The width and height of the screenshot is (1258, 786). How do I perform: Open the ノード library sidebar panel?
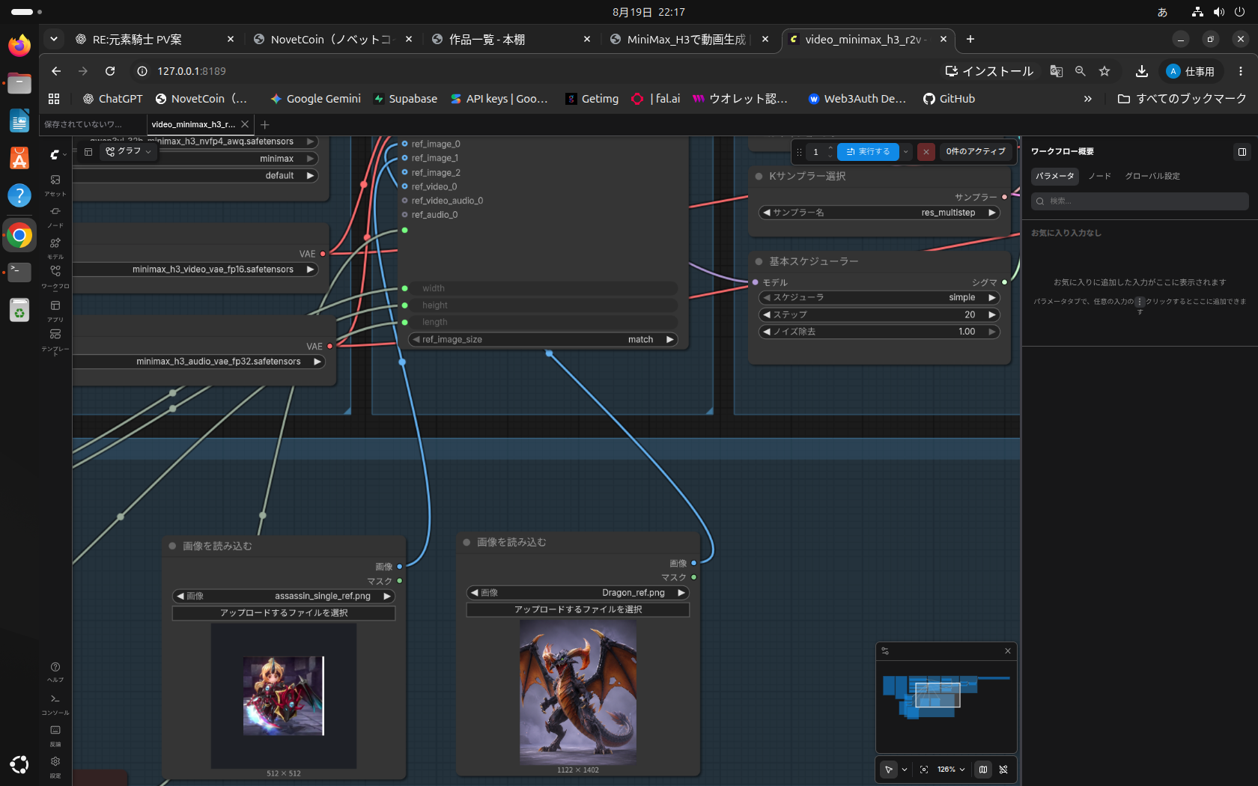point(55,216)
